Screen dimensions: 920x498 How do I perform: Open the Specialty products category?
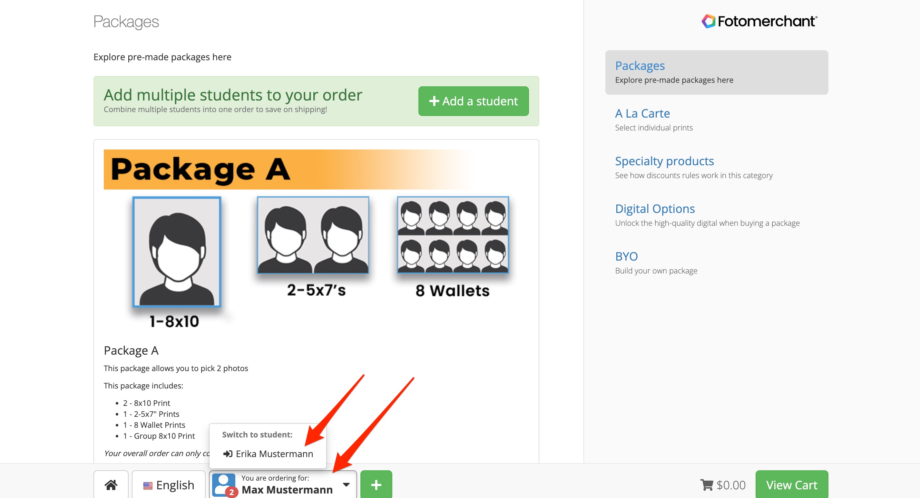[716, 168]
